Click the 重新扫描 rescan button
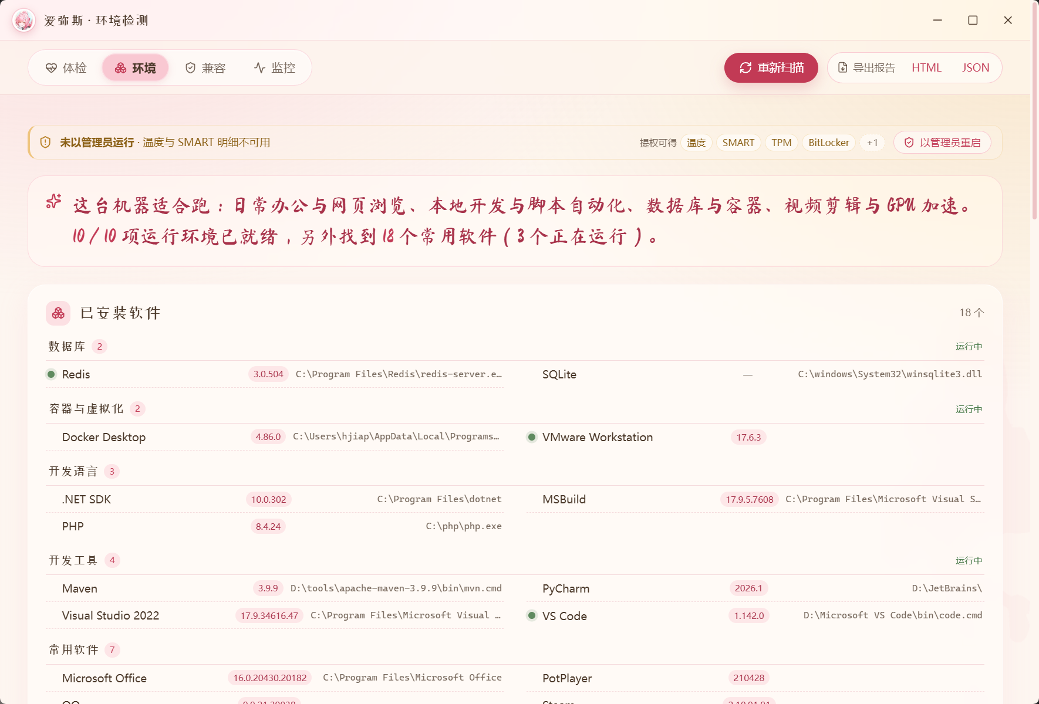This screenshot has height=704, width=1039. (771, 68)
